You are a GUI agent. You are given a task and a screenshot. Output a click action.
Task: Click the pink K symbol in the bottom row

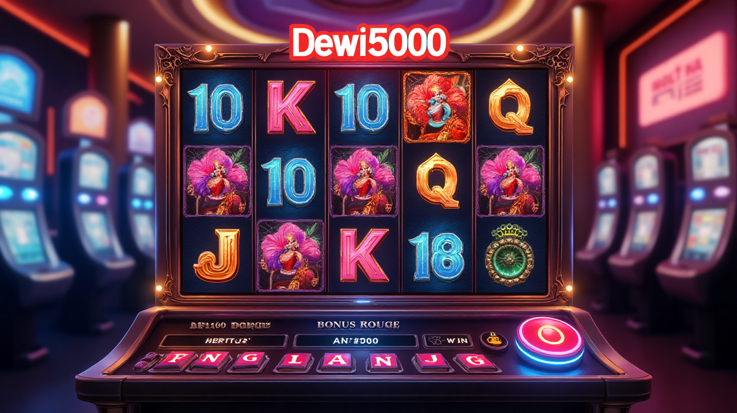[364, 256]
